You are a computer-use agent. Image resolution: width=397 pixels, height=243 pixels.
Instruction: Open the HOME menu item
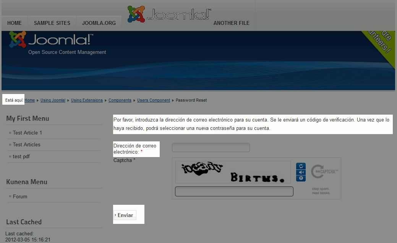(x=15, y=23)
